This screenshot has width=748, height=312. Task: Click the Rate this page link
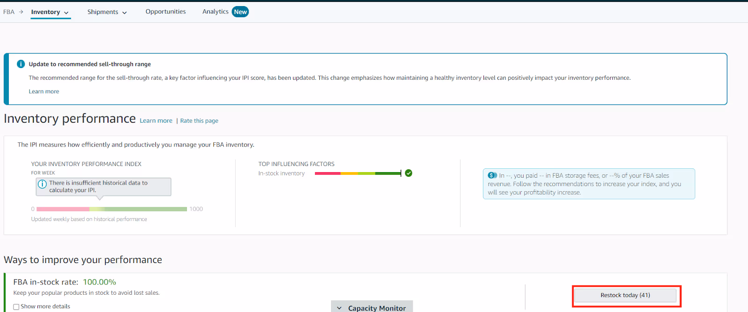(199, 121)
